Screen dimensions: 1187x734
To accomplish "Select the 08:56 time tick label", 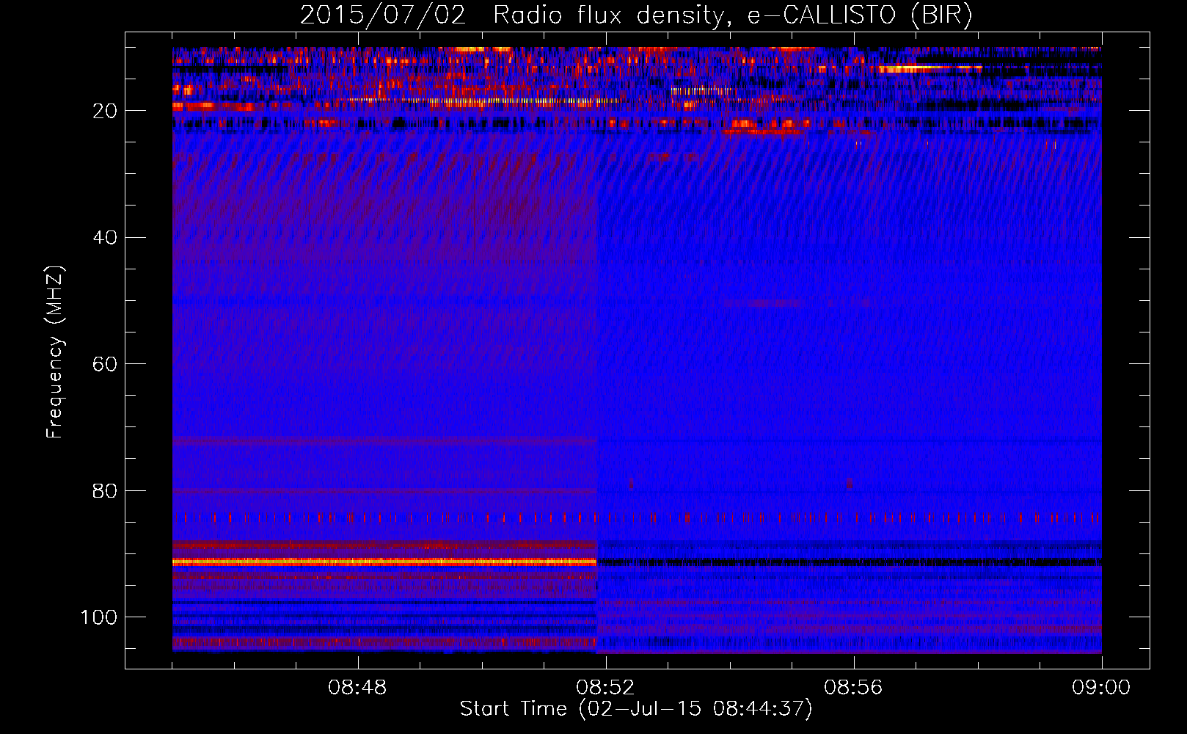I will tap(853, 688).
